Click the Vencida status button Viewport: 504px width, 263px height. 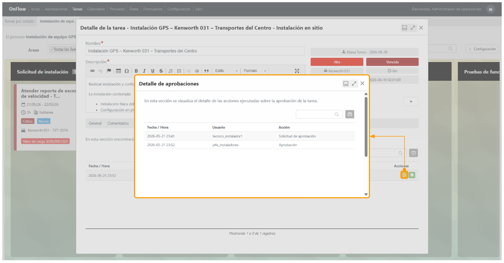tap(392, 62)
